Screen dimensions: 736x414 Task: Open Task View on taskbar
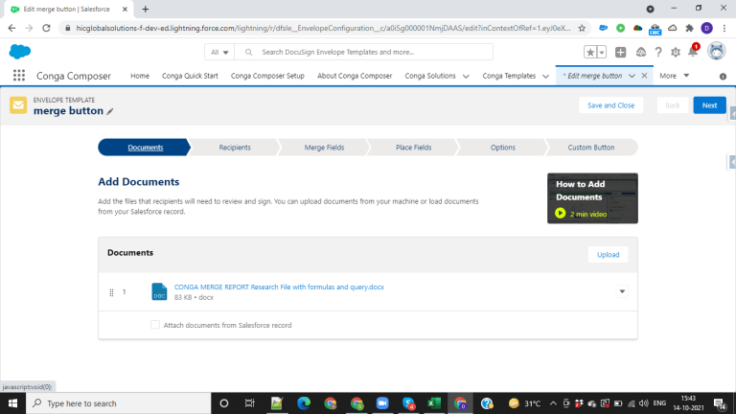(x=249, y=403)
